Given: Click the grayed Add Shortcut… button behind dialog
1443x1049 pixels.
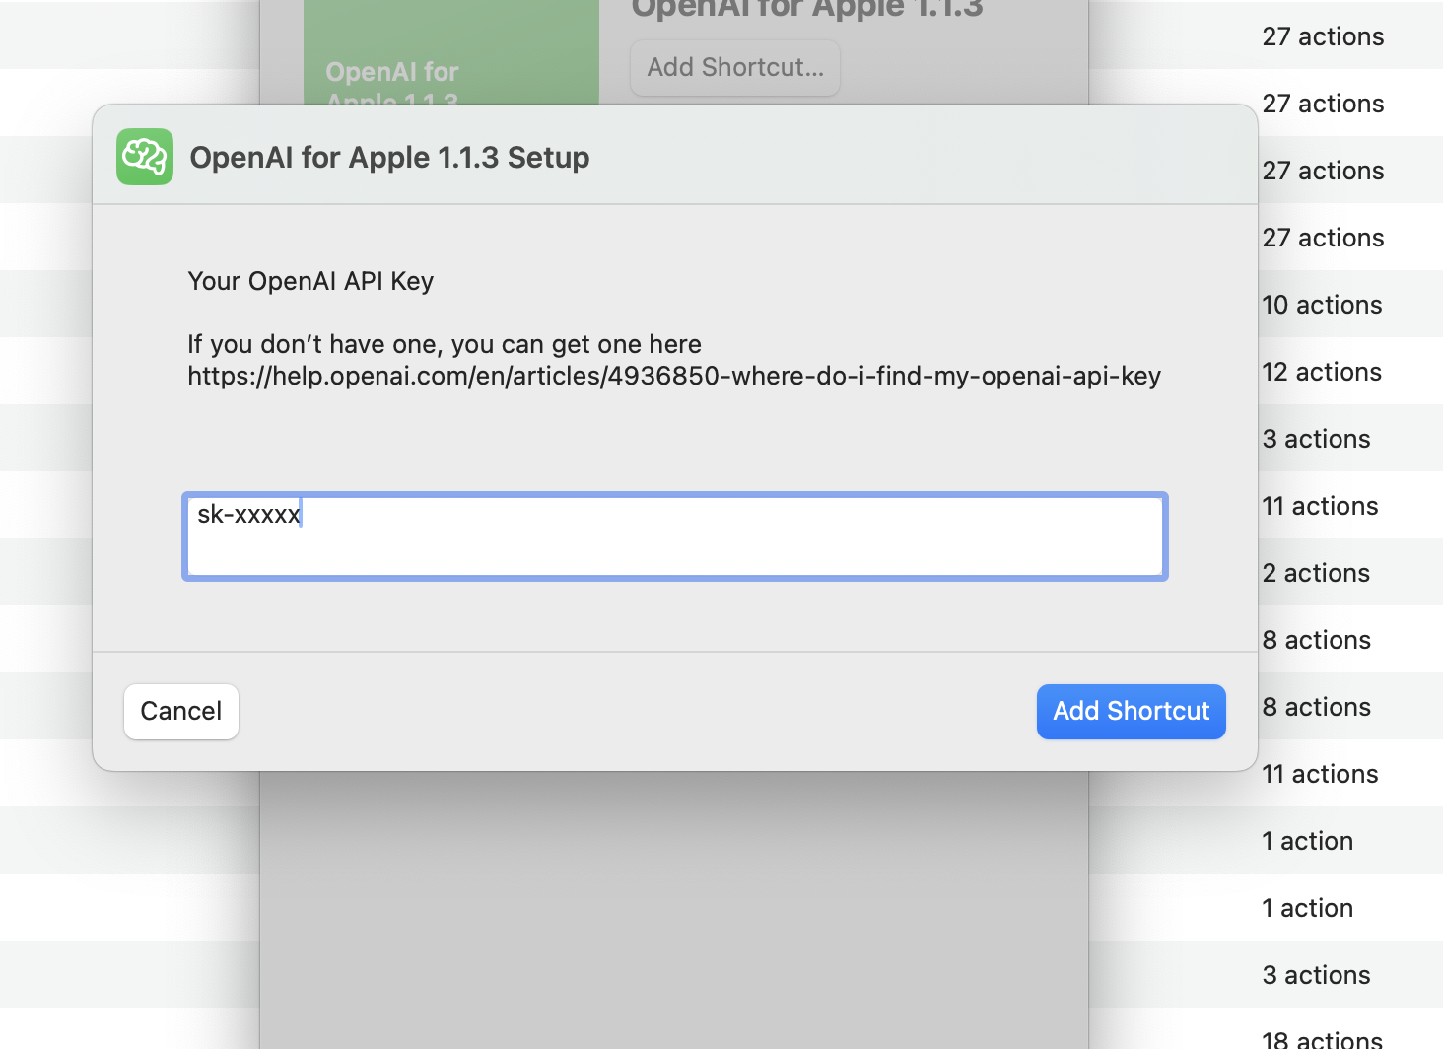Looking at the screenshot, I should tap(735, 67).
